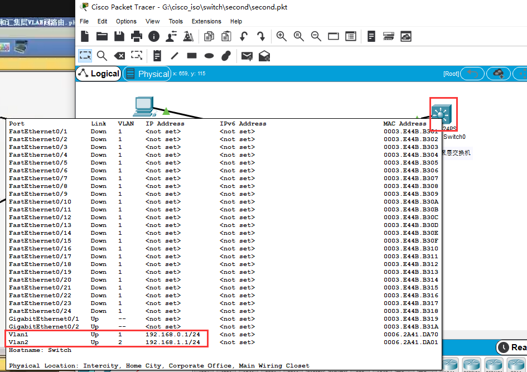The height and width of the screenshot is (372, 527).
Task: Click the Paste clipboard icon
Action: [x=226, y=36]
